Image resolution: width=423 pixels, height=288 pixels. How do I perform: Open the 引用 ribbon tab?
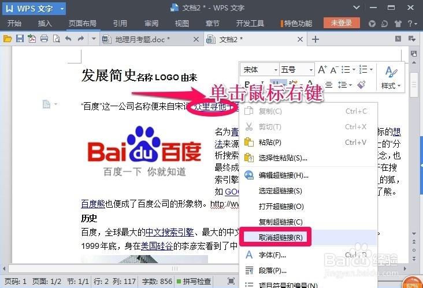[120, 24]
